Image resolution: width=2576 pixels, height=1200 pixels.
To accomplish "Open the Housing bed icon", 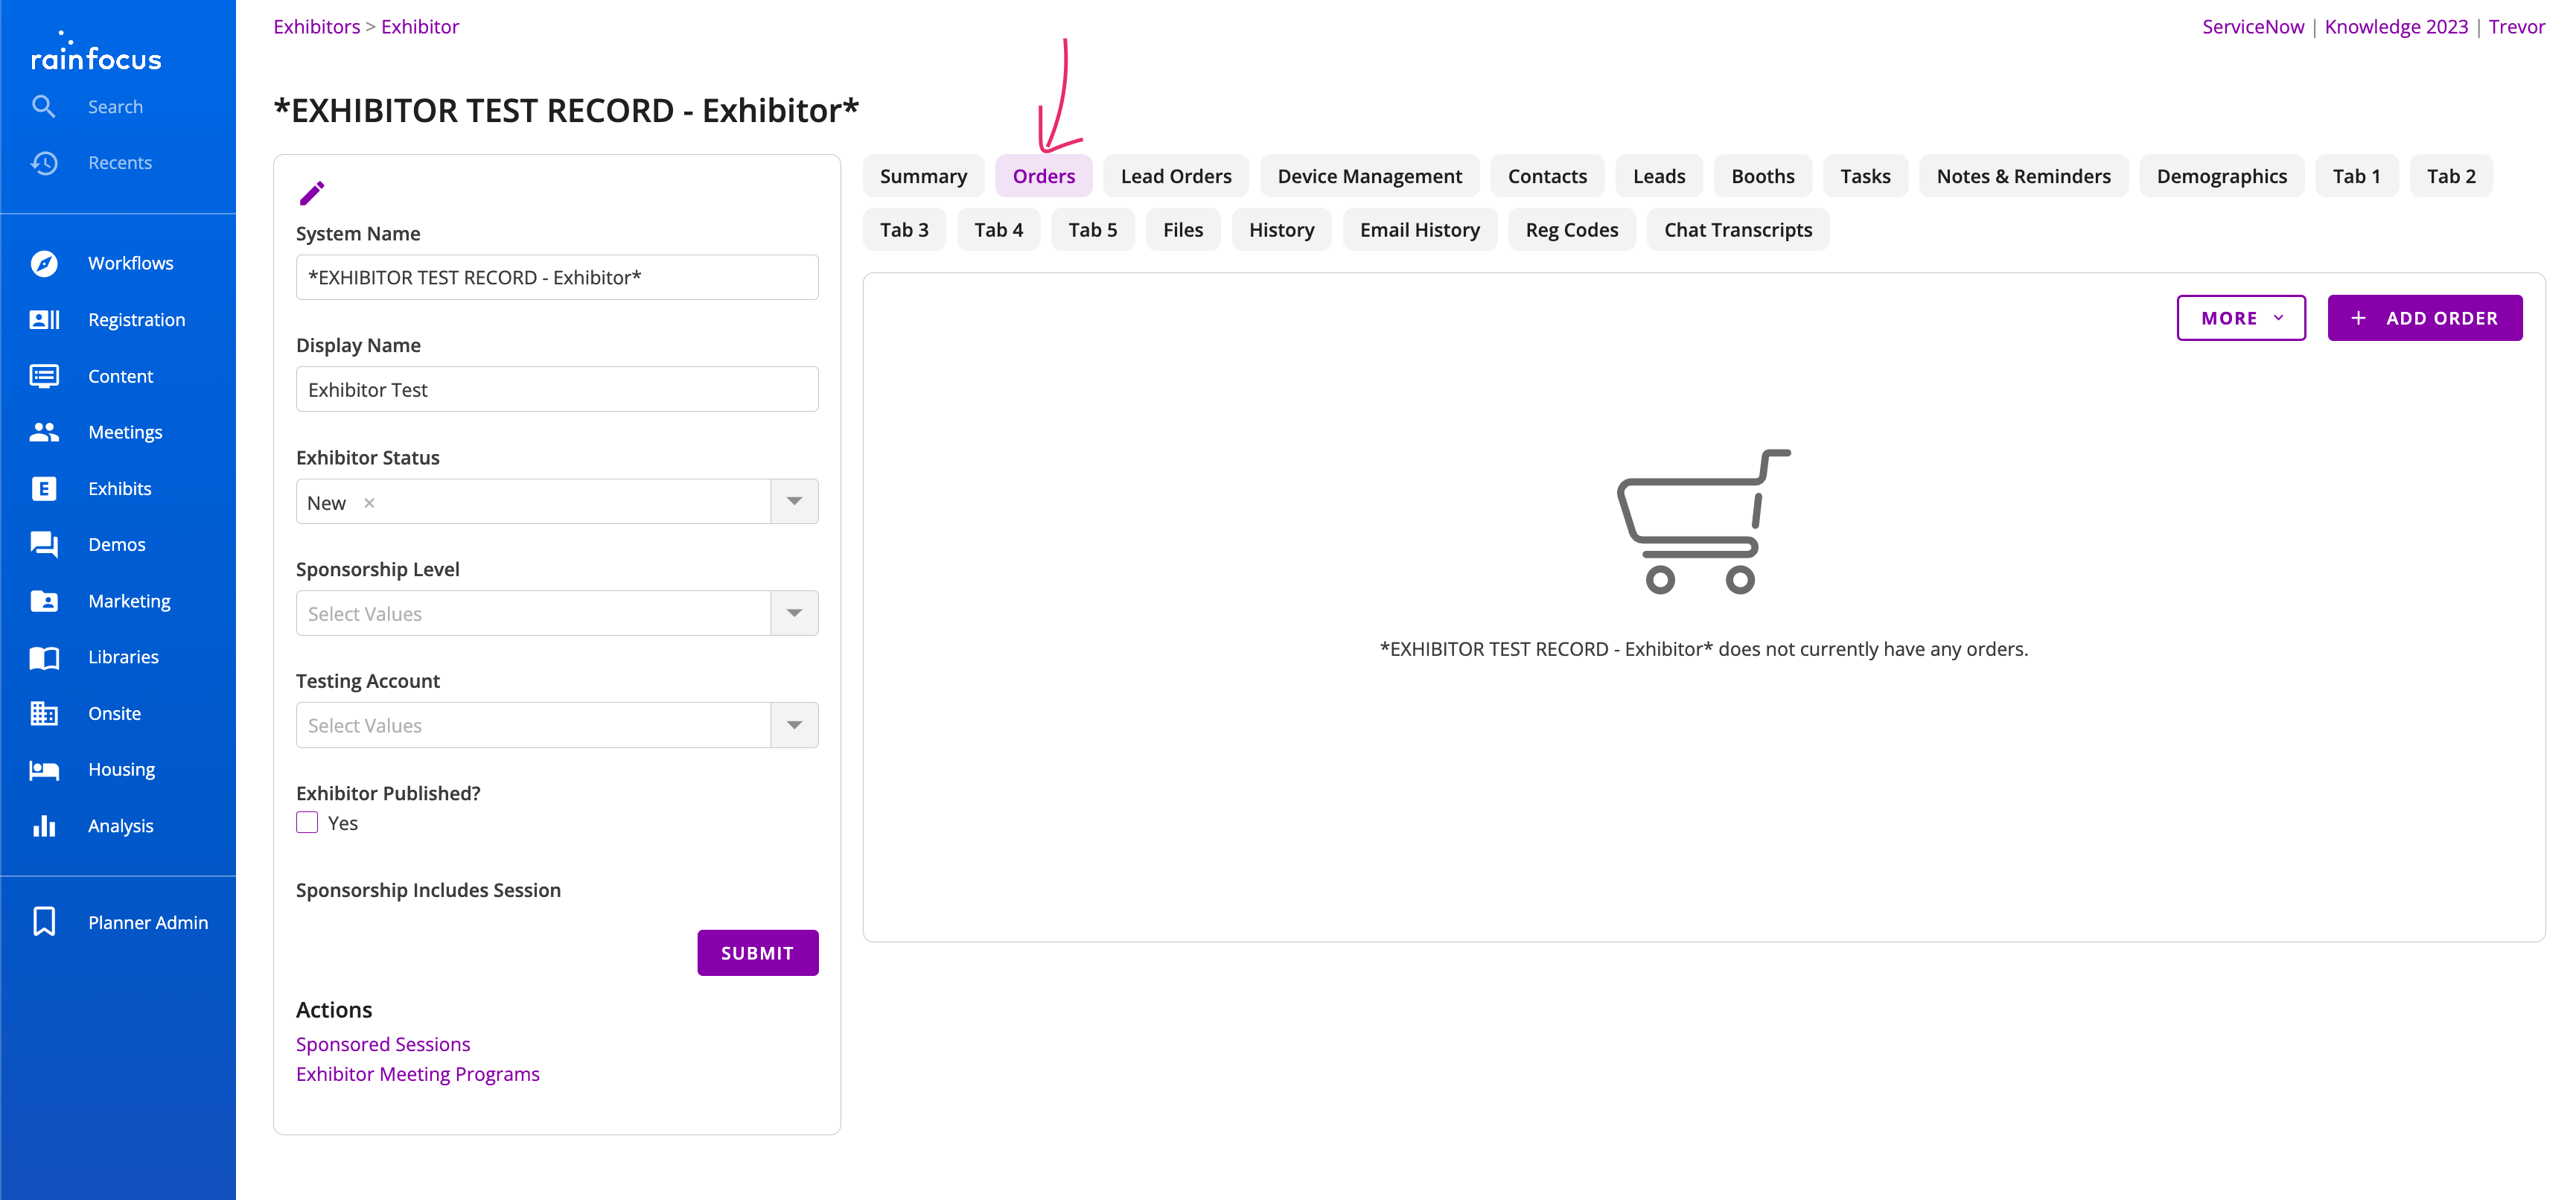I will [44, 770].
